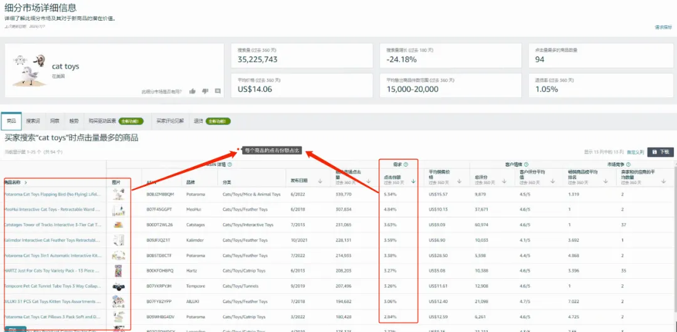Click category Cats/Toys/Tunnels cell

241,286
